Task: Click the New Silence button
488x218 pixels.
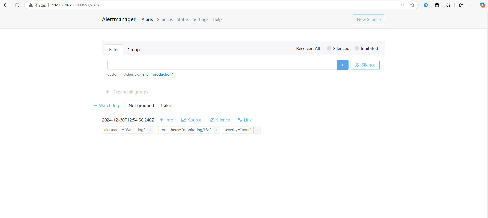Action: (369, 19)
